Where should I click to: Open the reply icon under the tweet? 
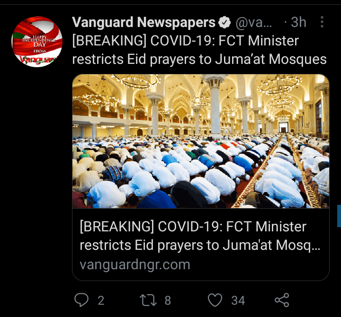click(x=81, y=300)
